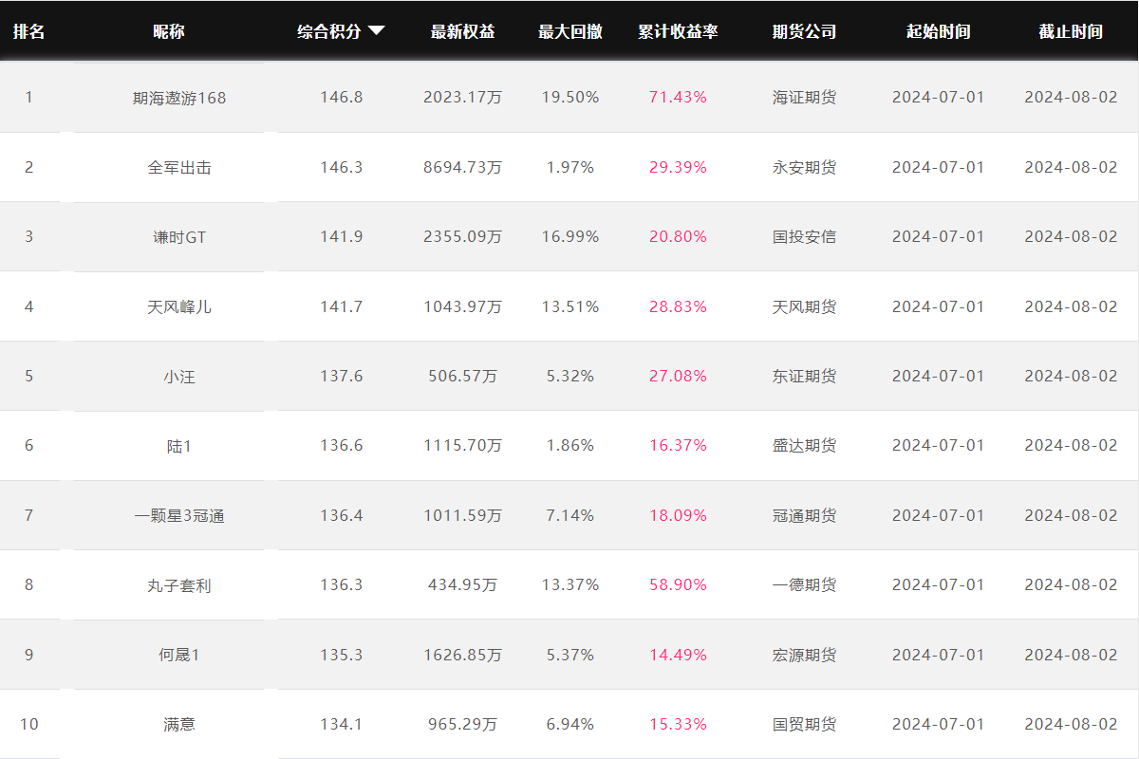Click the 期货公司 column header
The width and height of the screenshot is (1139, 759).
coord(804,31)
